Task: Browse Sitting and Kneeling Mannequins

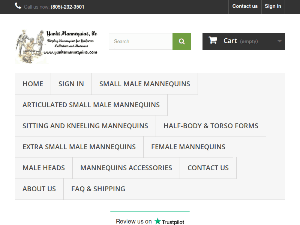Action: (85, 126)
